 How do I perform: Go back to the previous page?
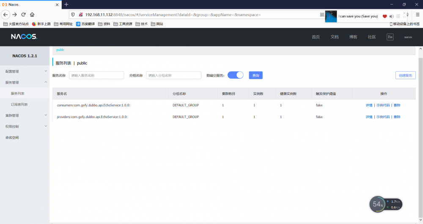pos(5,14)
